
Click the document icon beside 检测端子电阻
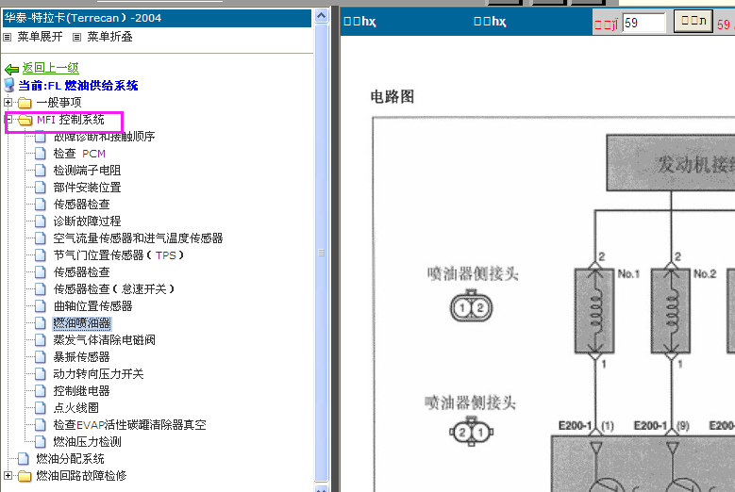point(41,170)
